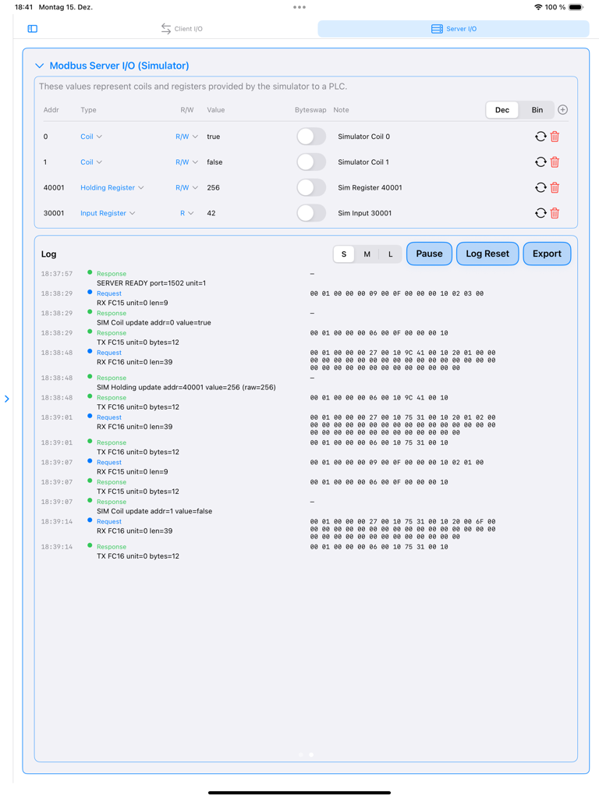This screenshot has width=599, height=799.
Task: Open R/W dropdown for Simulator Coil 0
Action: click(x=186, y=137)
